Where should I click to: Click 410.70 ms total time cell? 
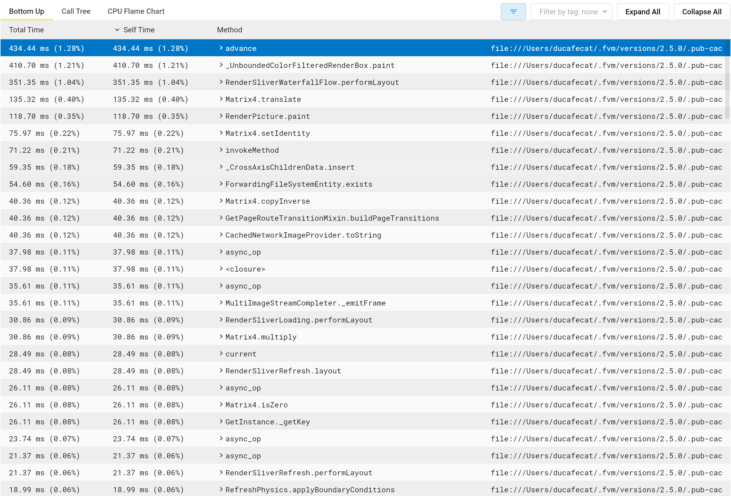click(x=47, y=66)
